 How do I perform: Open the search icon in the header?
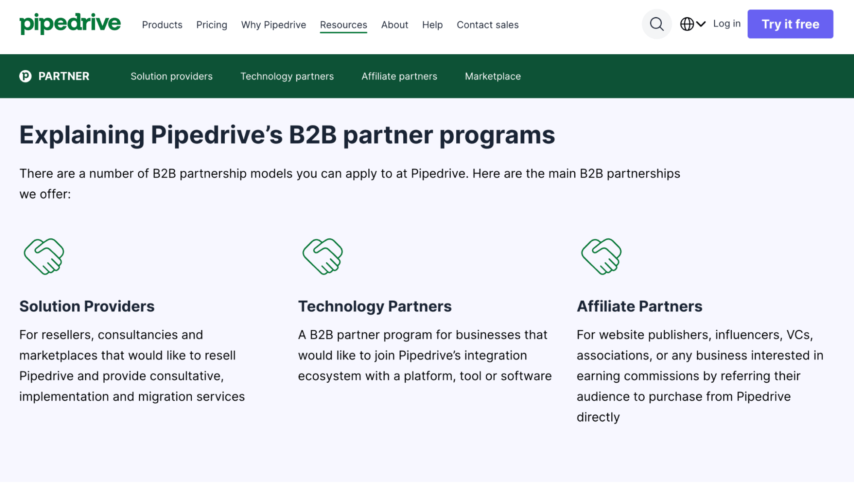(657, 24)
